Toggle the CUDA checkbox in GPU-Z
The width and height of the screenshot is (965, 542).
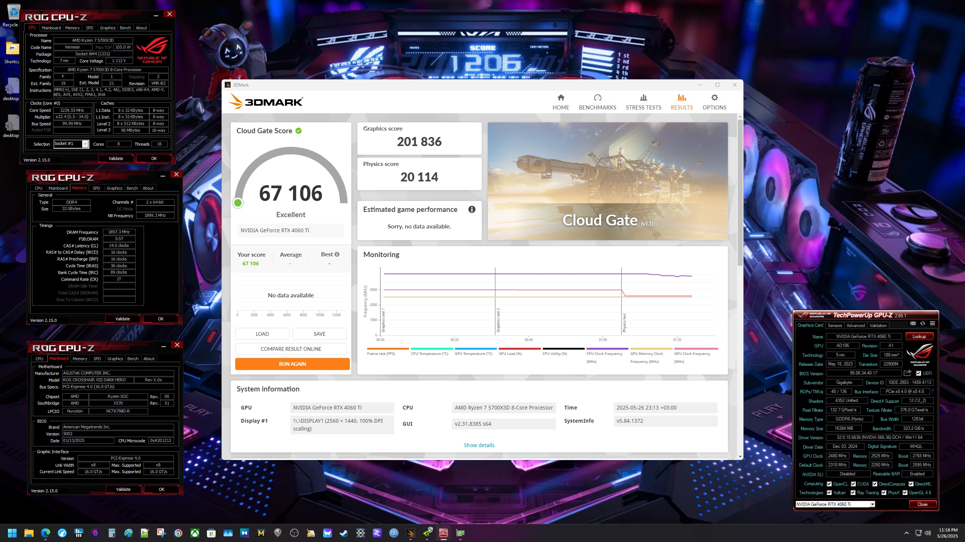pos(853,484)
